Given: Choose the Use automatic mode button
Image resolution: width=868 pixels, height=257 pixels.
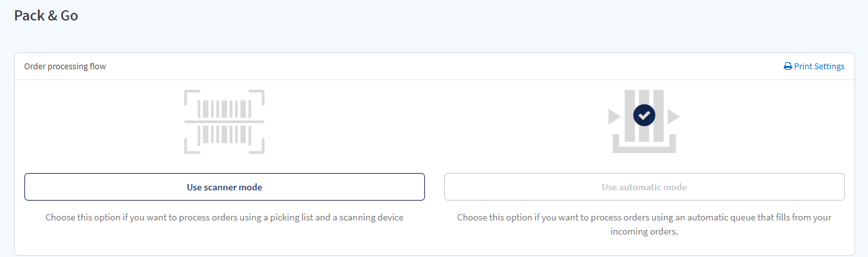Looking at the screenshot, I should 644,187.
